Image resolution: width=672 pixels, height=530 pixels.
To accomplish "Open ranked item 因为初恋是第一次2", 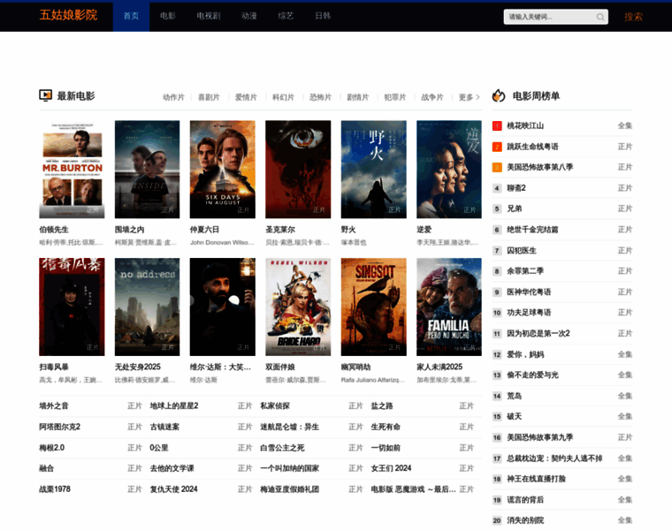I will (538, 334).
